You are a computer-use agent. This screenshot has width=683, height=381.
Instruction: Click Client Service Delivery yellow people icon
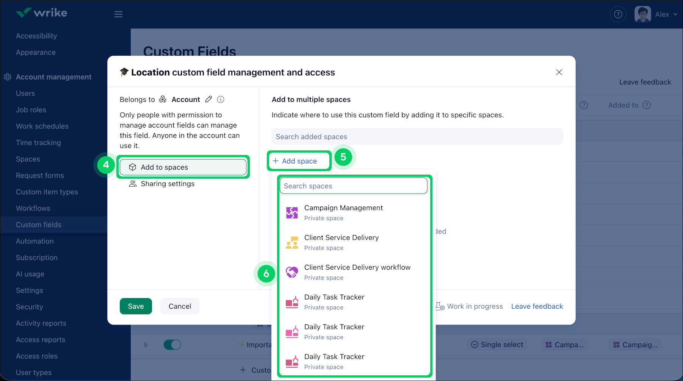(292, 242)
